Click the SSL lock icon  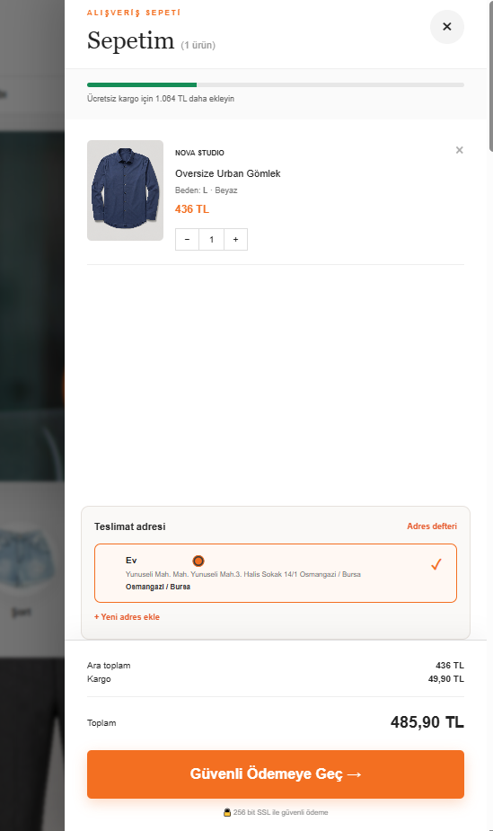(x=227, y=812)
